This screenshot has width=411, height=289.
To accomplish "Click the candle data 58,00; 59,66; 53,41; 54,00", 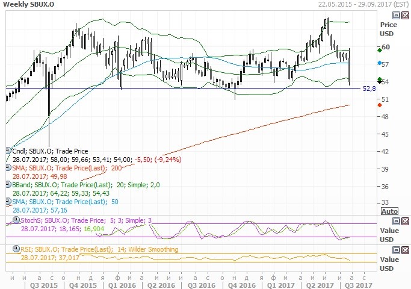I will [x=91, y=160].
